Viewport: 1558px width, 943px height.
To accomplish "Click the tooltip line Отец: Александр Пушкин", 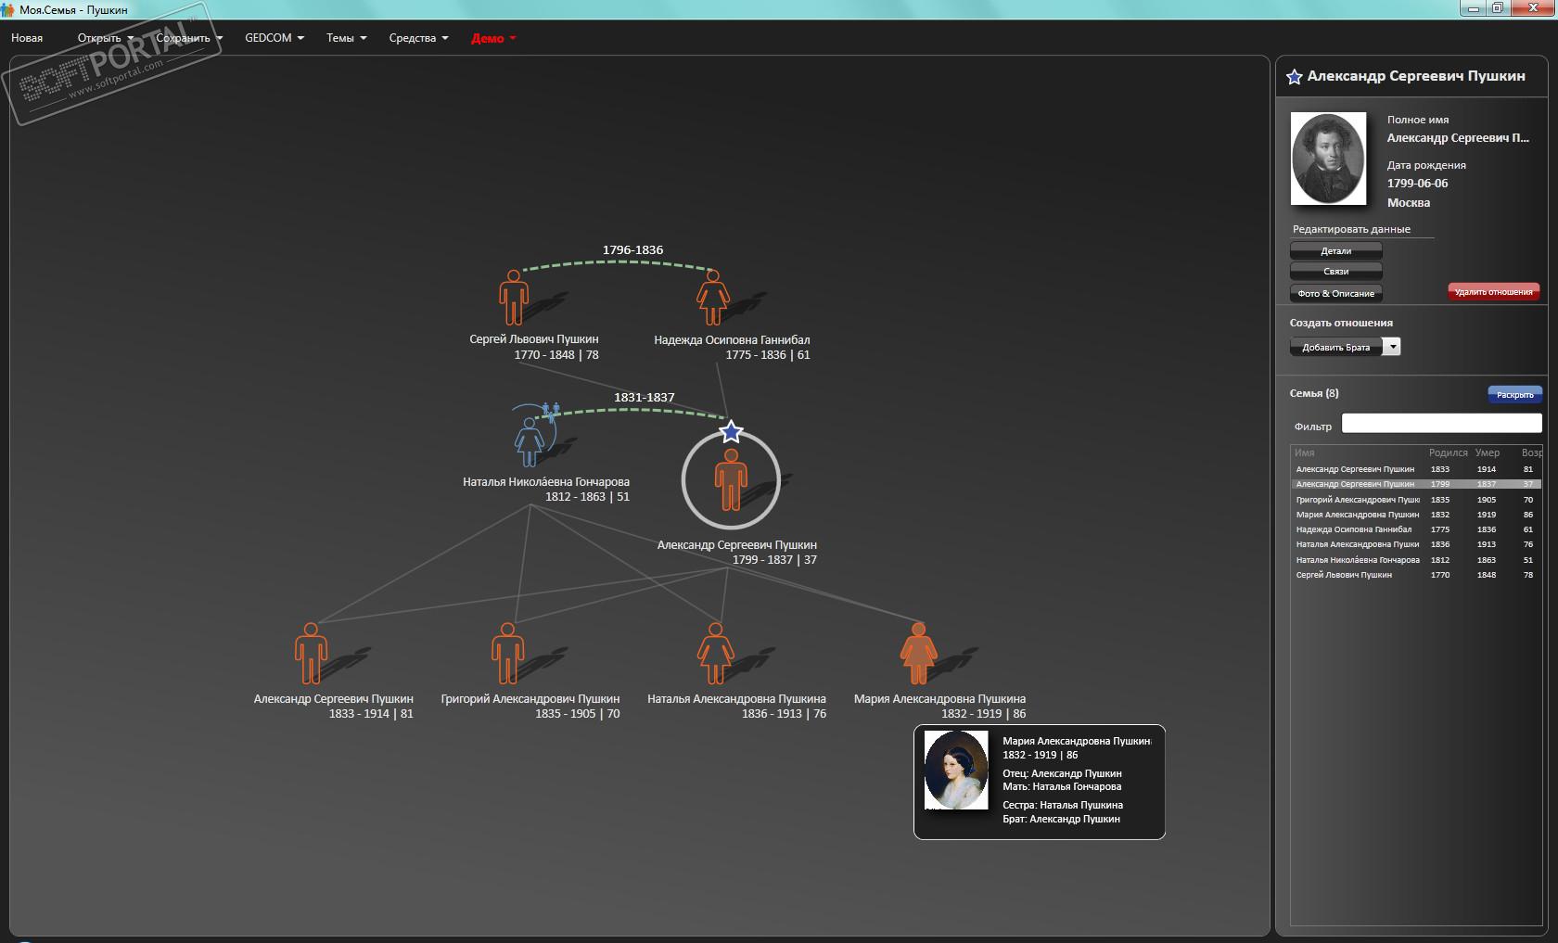I will 1062,773.
